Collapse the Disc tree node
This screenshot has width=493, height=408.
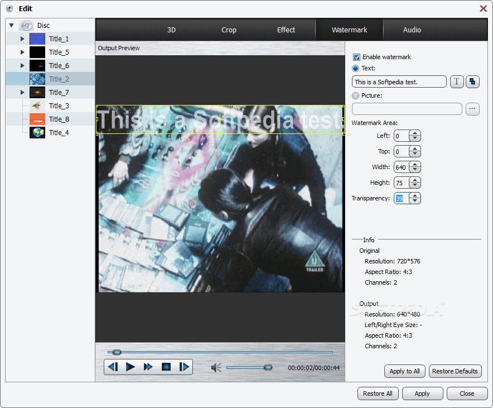pos(12,26)
